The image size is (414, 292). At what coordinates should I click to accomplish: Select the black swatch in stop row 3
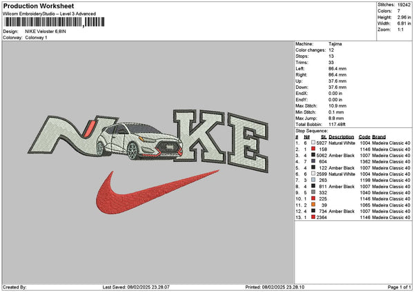coord(313,155)
